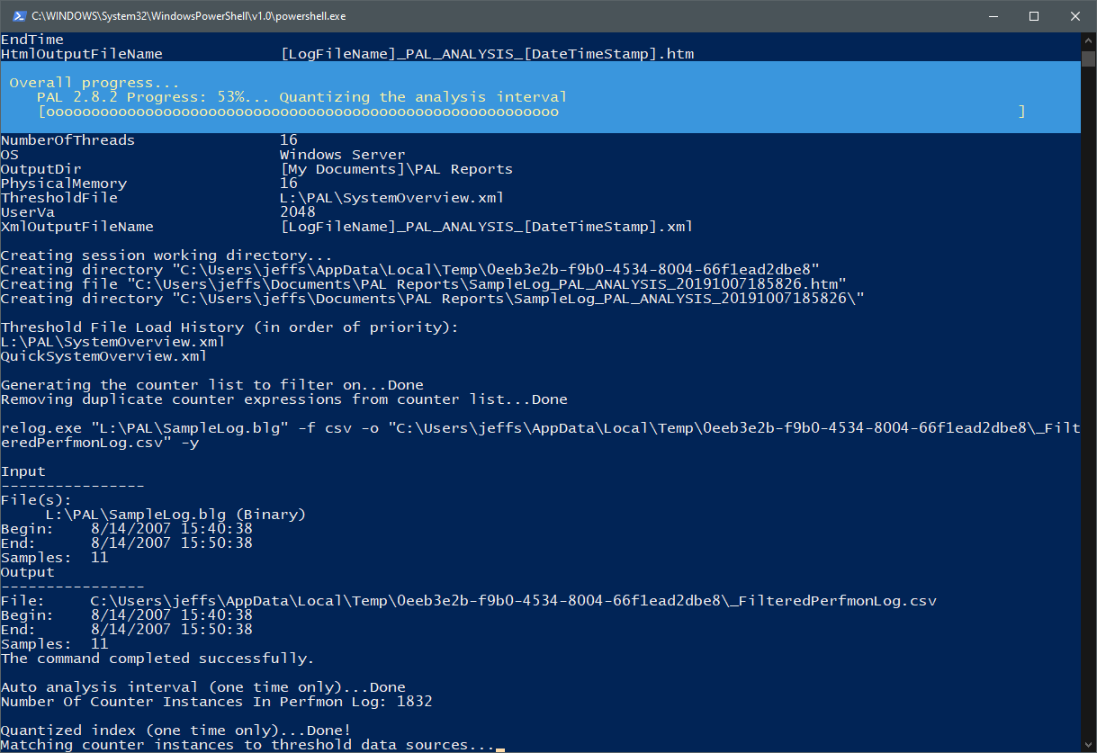Viewport: 1097px width, 753px height.
Task: Click 'Creating session working directory...' line
Action: (167, 255)
